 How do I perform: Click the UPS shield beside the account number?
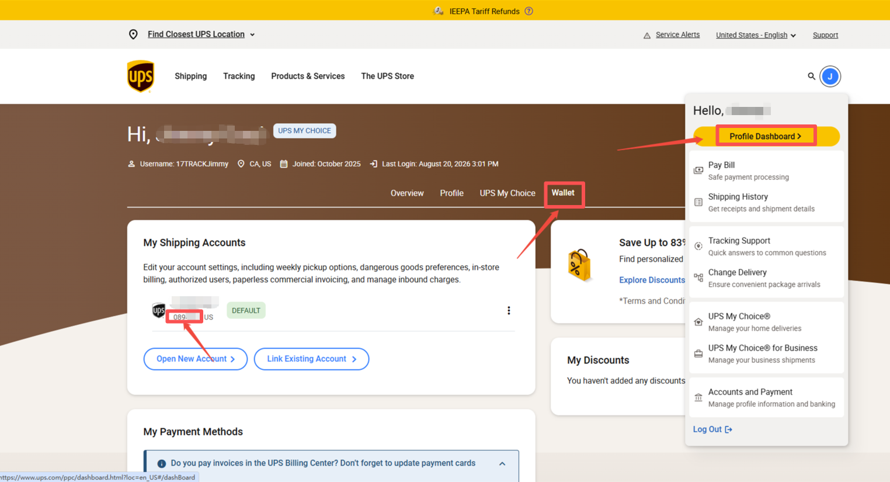[x=158, y=310]
